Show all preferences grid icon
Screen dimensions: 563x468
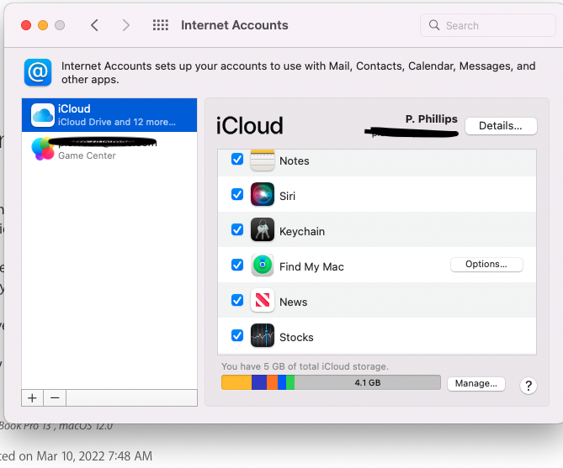click(161, 25)
